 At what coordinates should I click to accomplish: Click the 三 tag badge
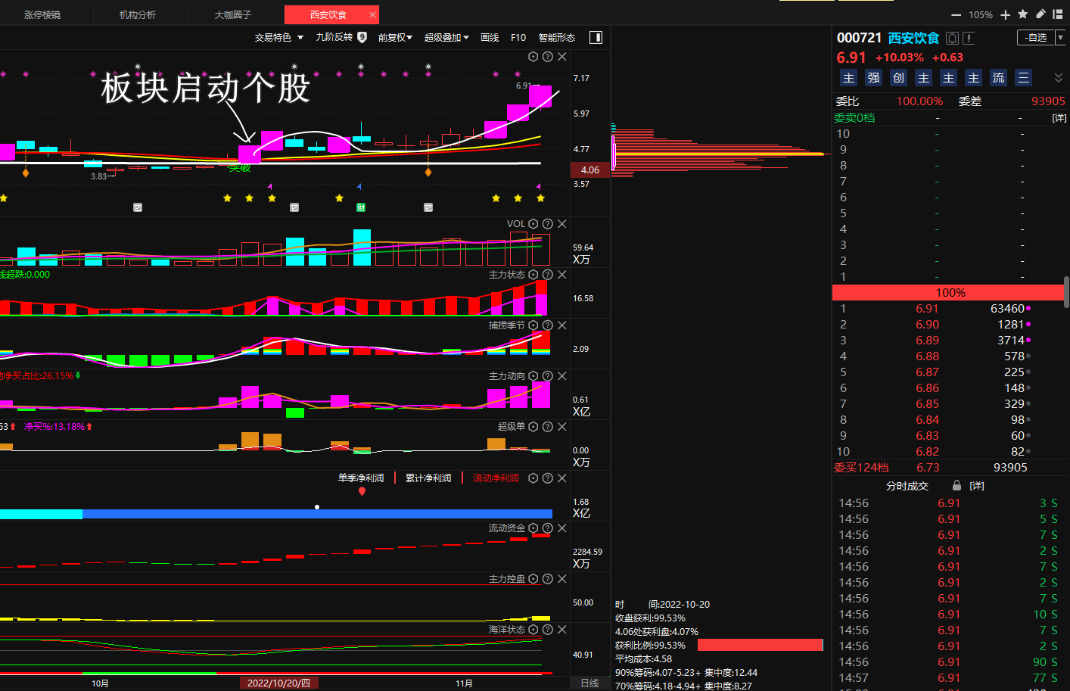(x=1024, y=78)
